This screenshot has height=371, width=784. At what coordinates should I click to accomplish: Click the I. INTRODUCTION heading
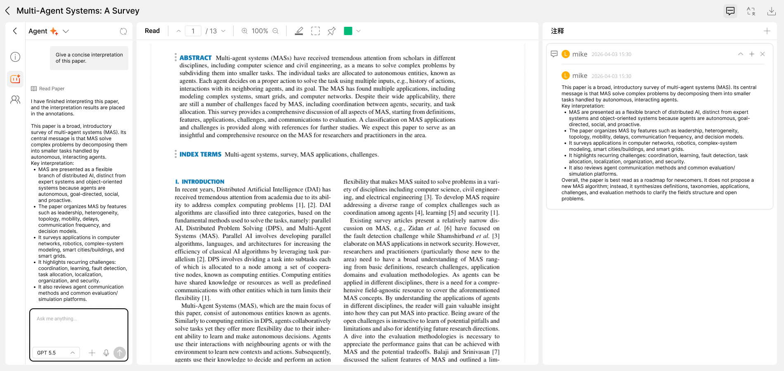point(200,182)
